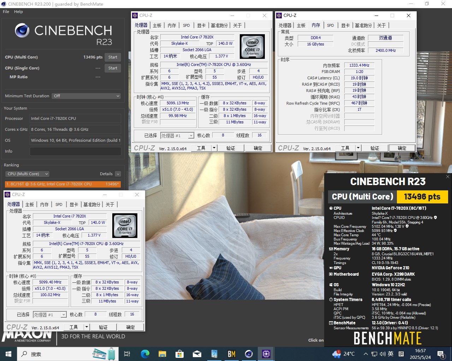Screen dimensions: 452x361
Task: Switch to 基准跑分 tab in bottom-left CPU-Z window
Action: coord(92,204)
